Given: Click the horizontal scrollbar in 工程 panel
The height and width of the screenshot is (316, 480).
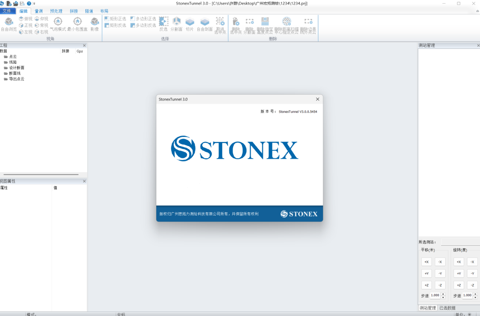Looking at the screenshot, I should pos(41,174).
